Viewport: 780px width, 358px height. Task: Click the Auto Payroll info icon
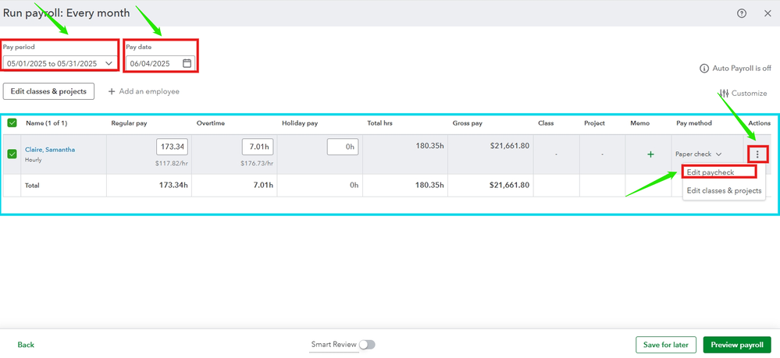pyautogui.click(x=704, y=68)
